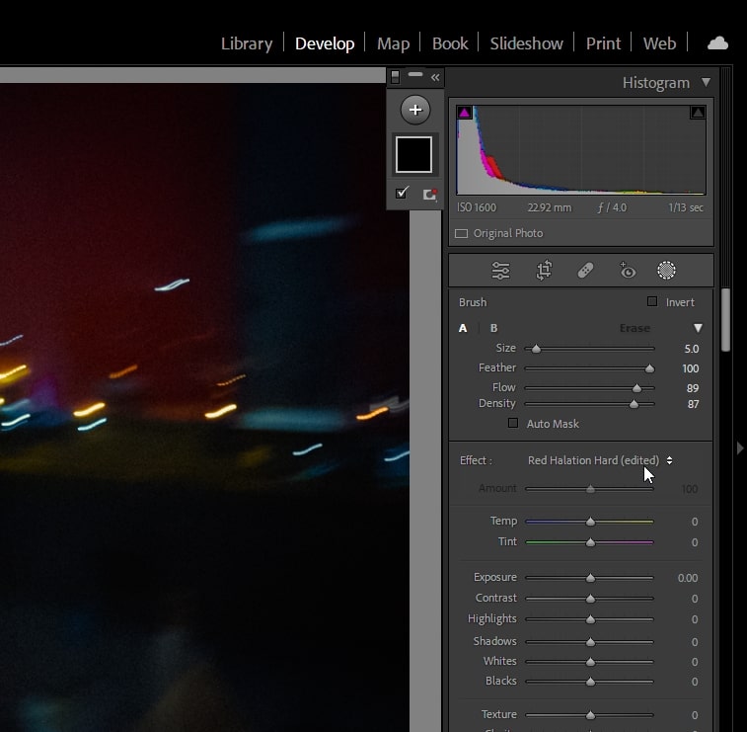Click the Exposure slider handle
The height and width of the screenshot is (732, 747).
[x=590, y=578]
